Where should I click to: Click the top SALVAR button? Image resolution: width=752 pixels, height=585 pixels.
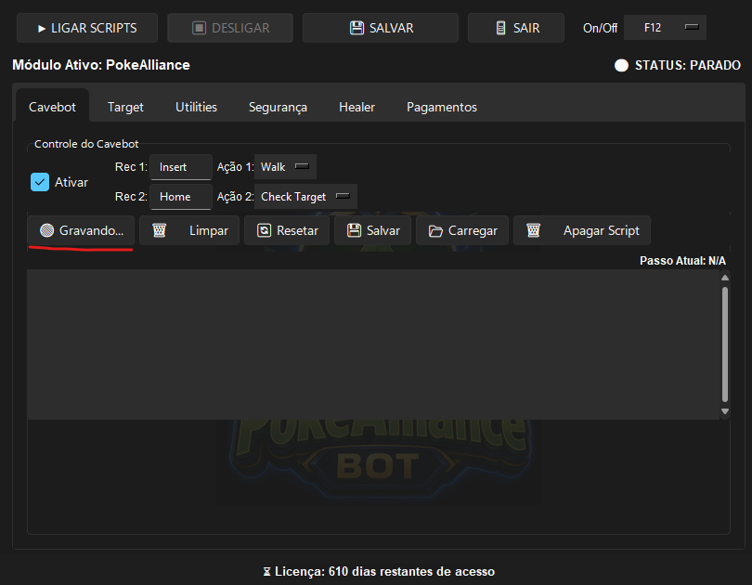(381, 28)
